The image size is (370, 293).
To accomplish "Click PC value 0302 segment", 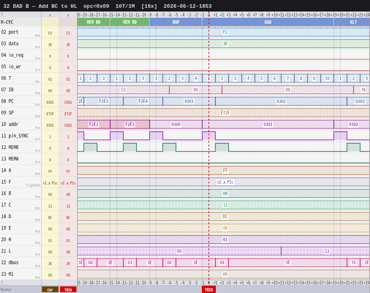I will point(281,101).
